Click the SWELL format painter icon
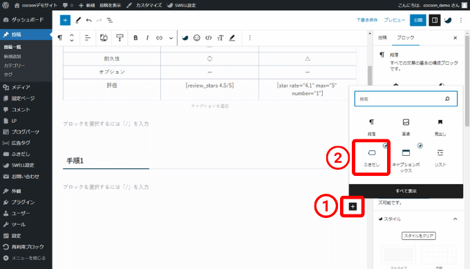This screenshot has width=470, height=269. tap(120, 38)
